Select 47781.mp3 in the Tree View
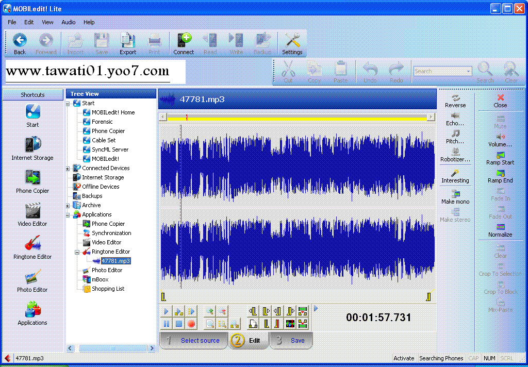This screenshot has height=367, width=528. tap(116, 261)
